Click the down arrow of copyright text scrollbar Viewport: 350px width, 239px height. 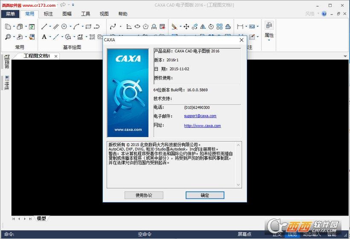pyautogui.click(x=238, y=185)
